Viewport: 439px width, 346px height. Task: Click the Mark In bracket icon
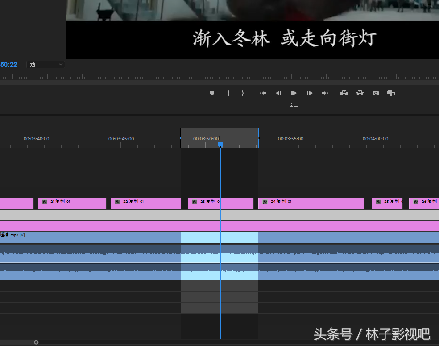pos(228,93)
